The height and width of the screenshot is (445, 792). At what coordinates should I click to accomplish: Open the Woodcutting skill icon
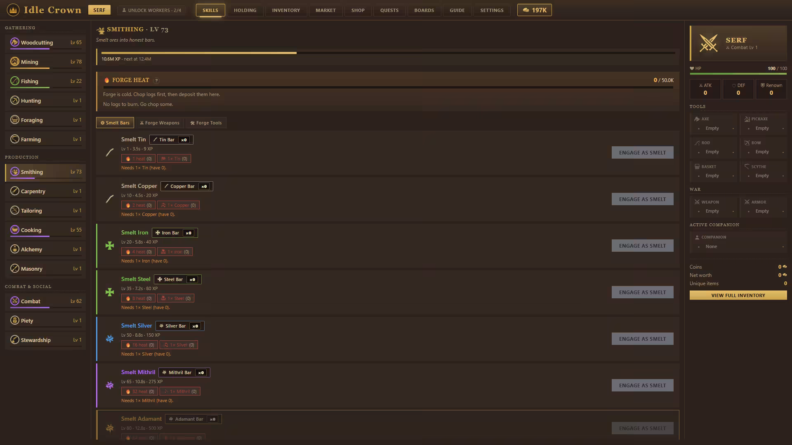(15, 42)
